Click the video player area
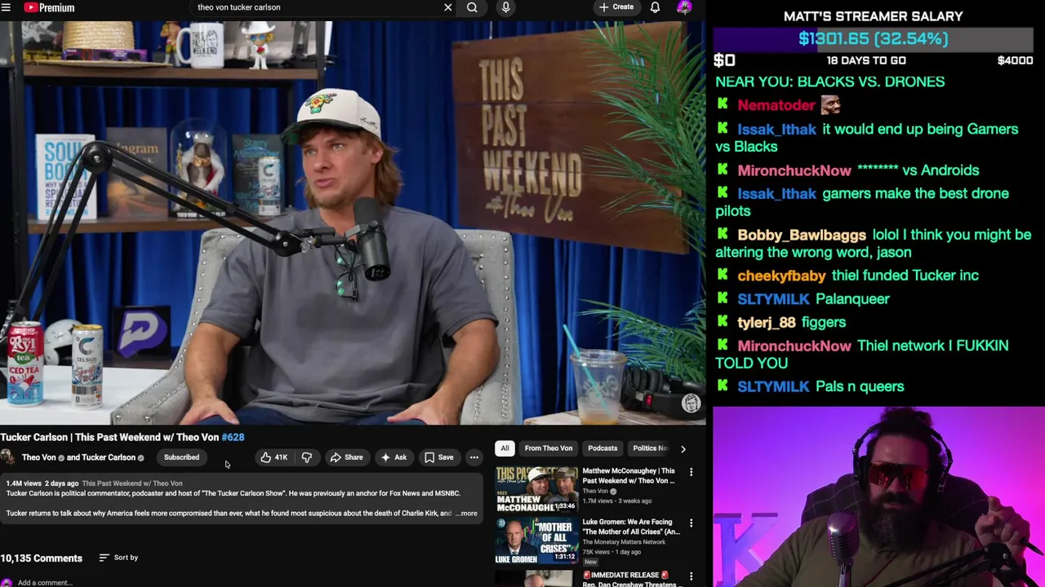Screen dimensions: 1045x587 click(353, 222)
